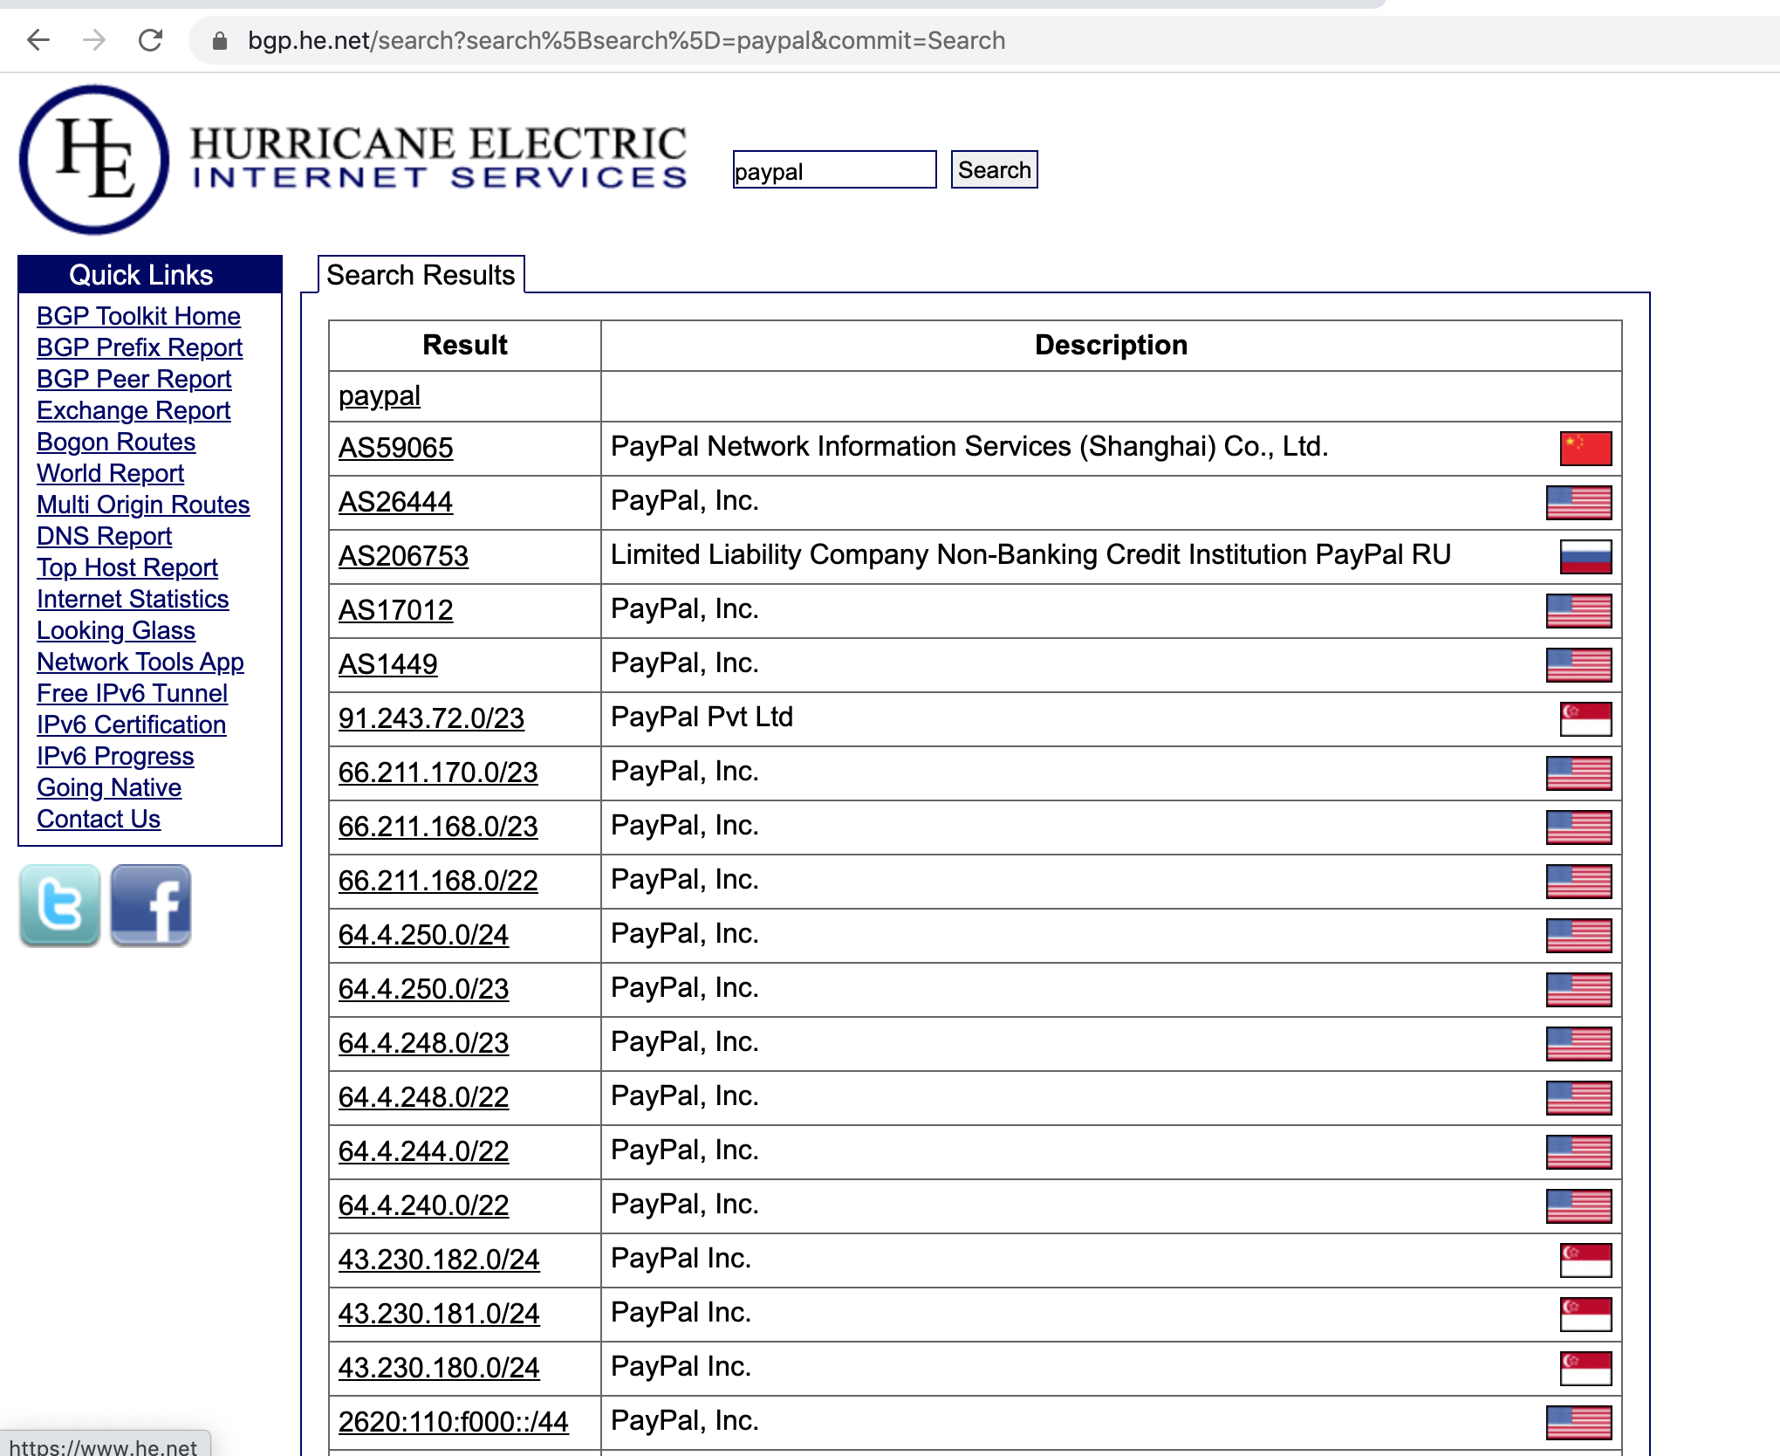Open prefix 64.4.244.0/22 link

point(423,1151)
